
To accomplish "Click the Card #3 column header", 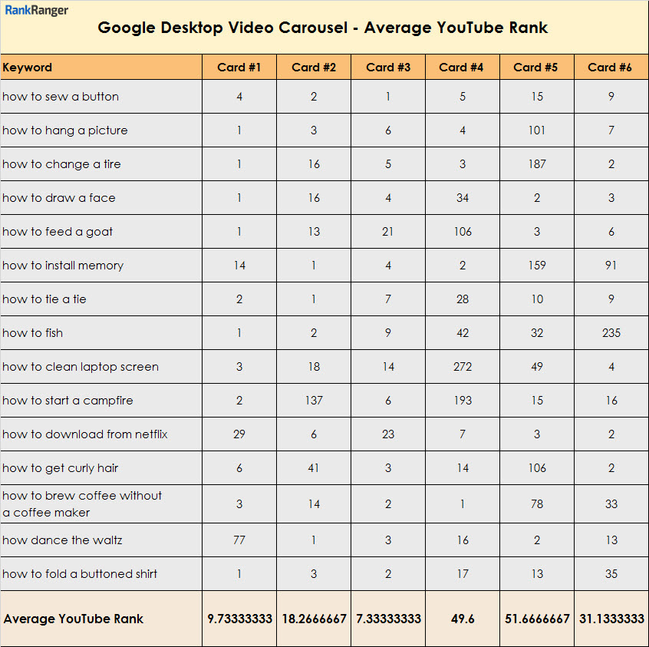I will (x=388, y=68).
